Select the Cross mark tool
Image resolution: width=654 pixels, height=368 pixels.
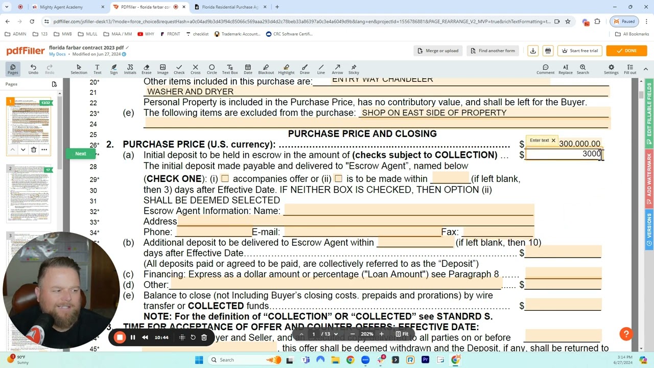195,69
